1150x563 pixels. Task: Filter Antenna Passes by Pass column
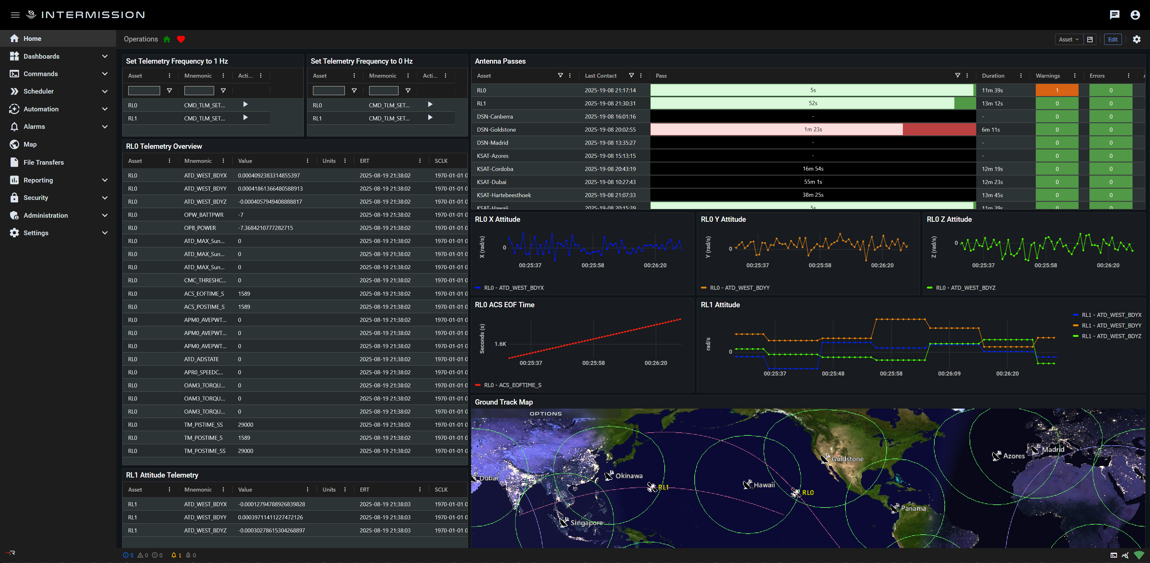957,75
